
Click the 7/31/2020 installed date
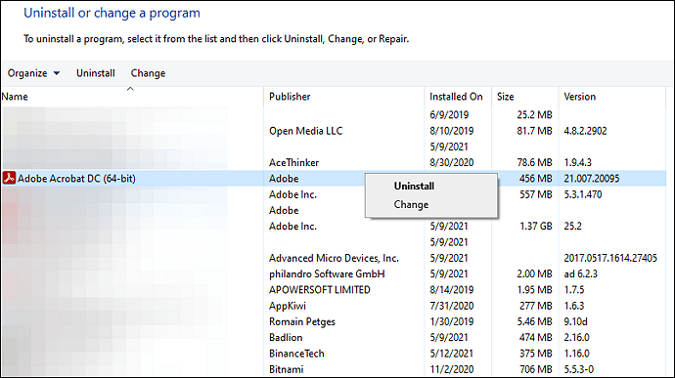(x=452, y=306)
